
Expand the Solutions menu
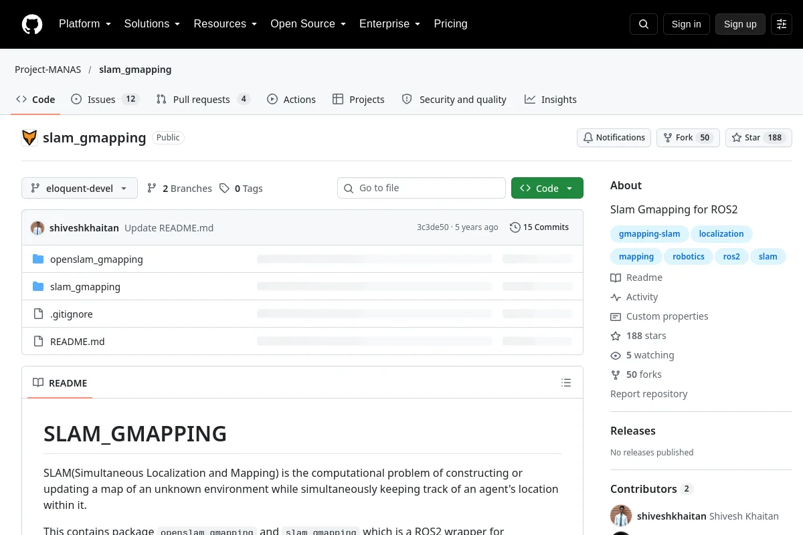[153, 24]
